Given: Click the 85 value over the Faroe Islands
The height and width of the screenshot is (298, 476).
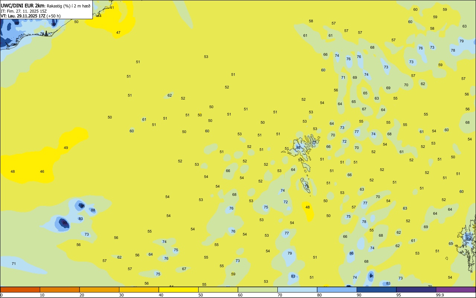Looking at the screenshot, I should [298, 148].
